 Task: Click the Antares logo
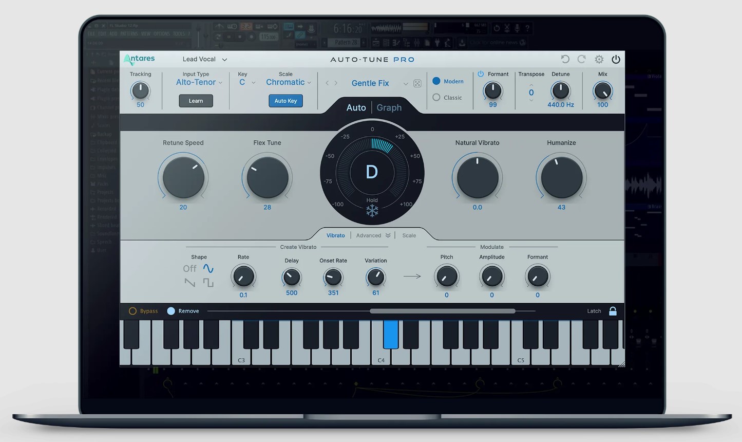coord(139,59)
